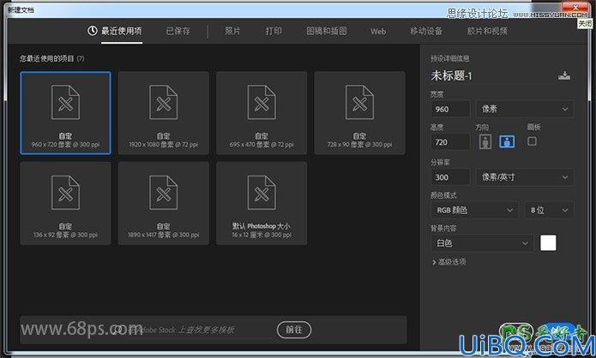596x358 pixels.
Task: Select portrait orientation icon
Action: [x=485, y=141]
